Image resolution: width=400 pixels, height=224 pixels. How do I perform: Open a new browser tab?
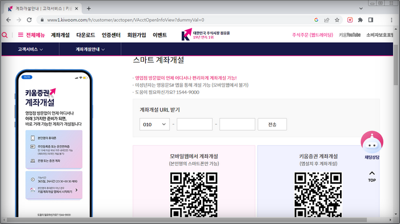[89, 9]
